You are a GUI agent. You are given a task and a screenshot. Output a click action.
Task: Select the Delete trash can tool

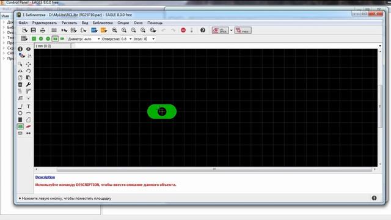click(x=20, y=84)
